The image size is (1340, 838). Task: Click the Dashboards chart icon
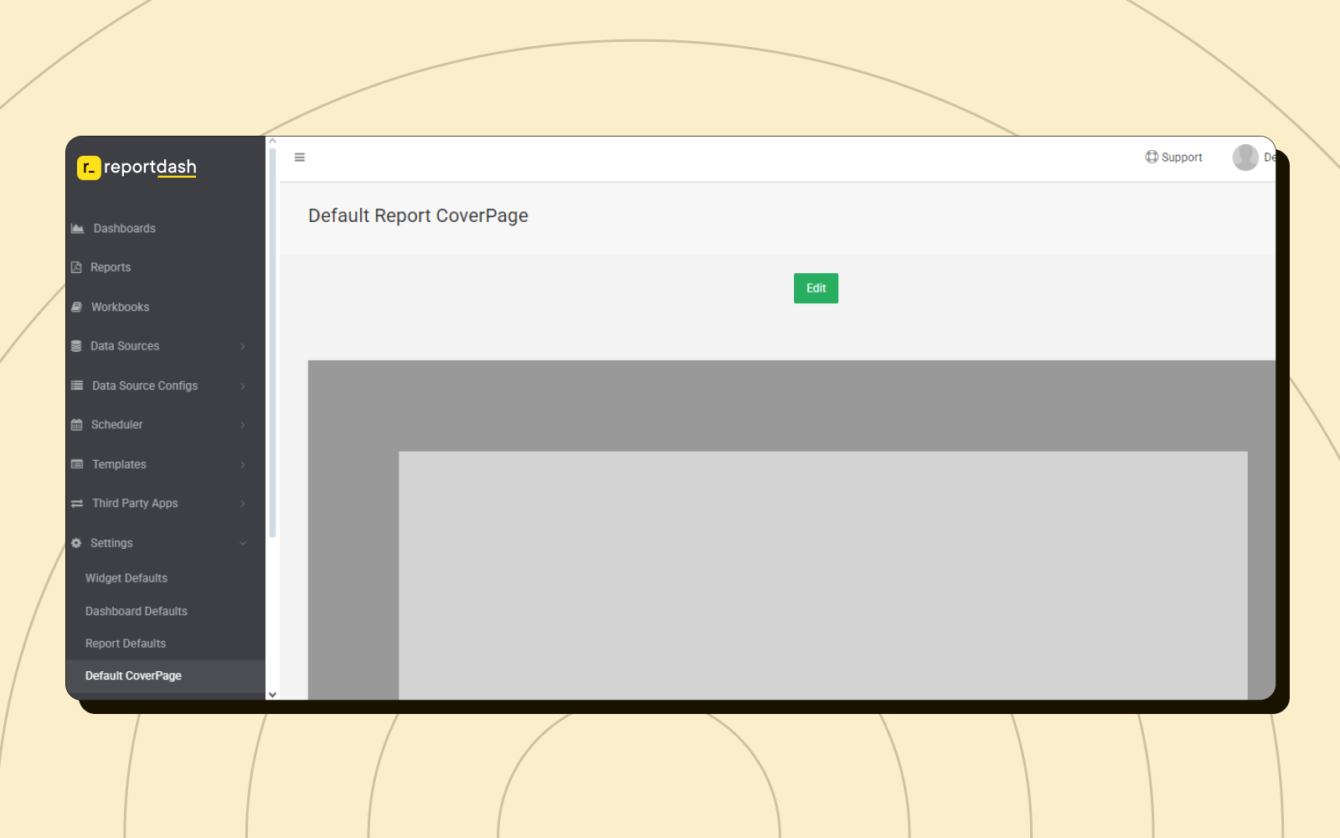tap(78, 228)
